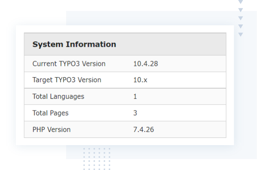
Task: Click the Target TYPO3 Version label
Action: (x=67, y=80)
